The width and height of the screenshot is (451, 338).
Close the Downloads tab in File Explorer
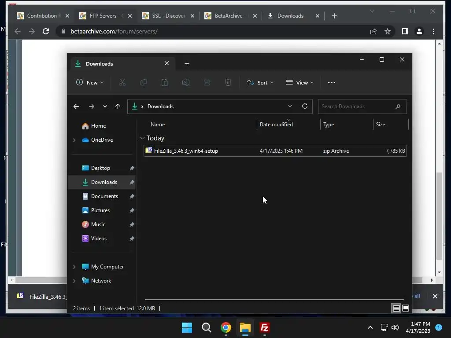[x=167, y=63]
